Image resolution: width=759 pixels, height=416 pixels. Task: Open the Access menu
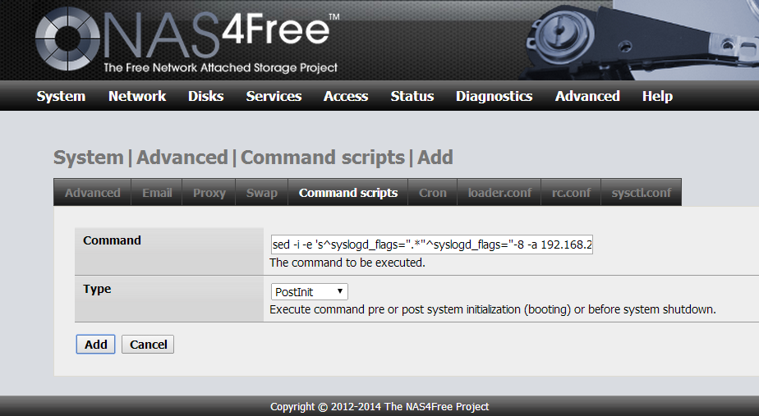[346, 96]
